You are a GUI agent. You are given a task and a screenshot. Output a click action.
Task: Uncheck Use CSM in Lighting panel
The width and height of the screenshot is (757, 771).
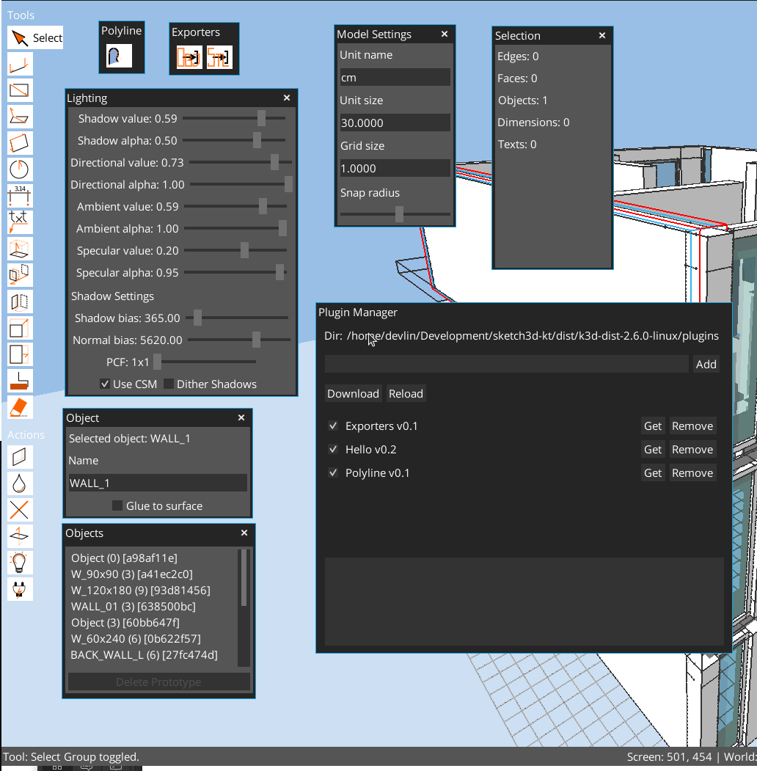click(105, 384)
